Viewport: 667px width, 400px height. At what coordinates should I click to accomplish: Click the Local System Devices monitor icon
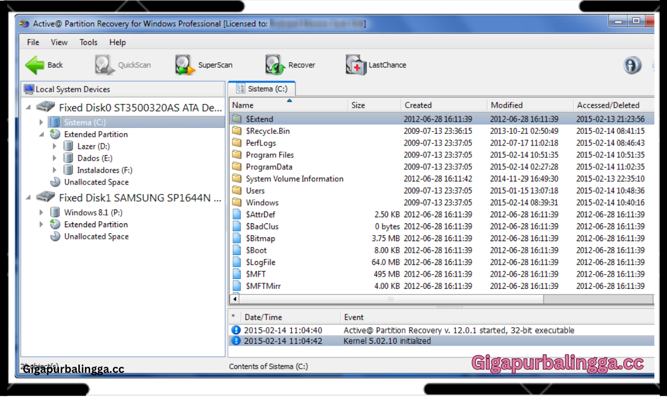pyautogui.click(x=29, y=89)
